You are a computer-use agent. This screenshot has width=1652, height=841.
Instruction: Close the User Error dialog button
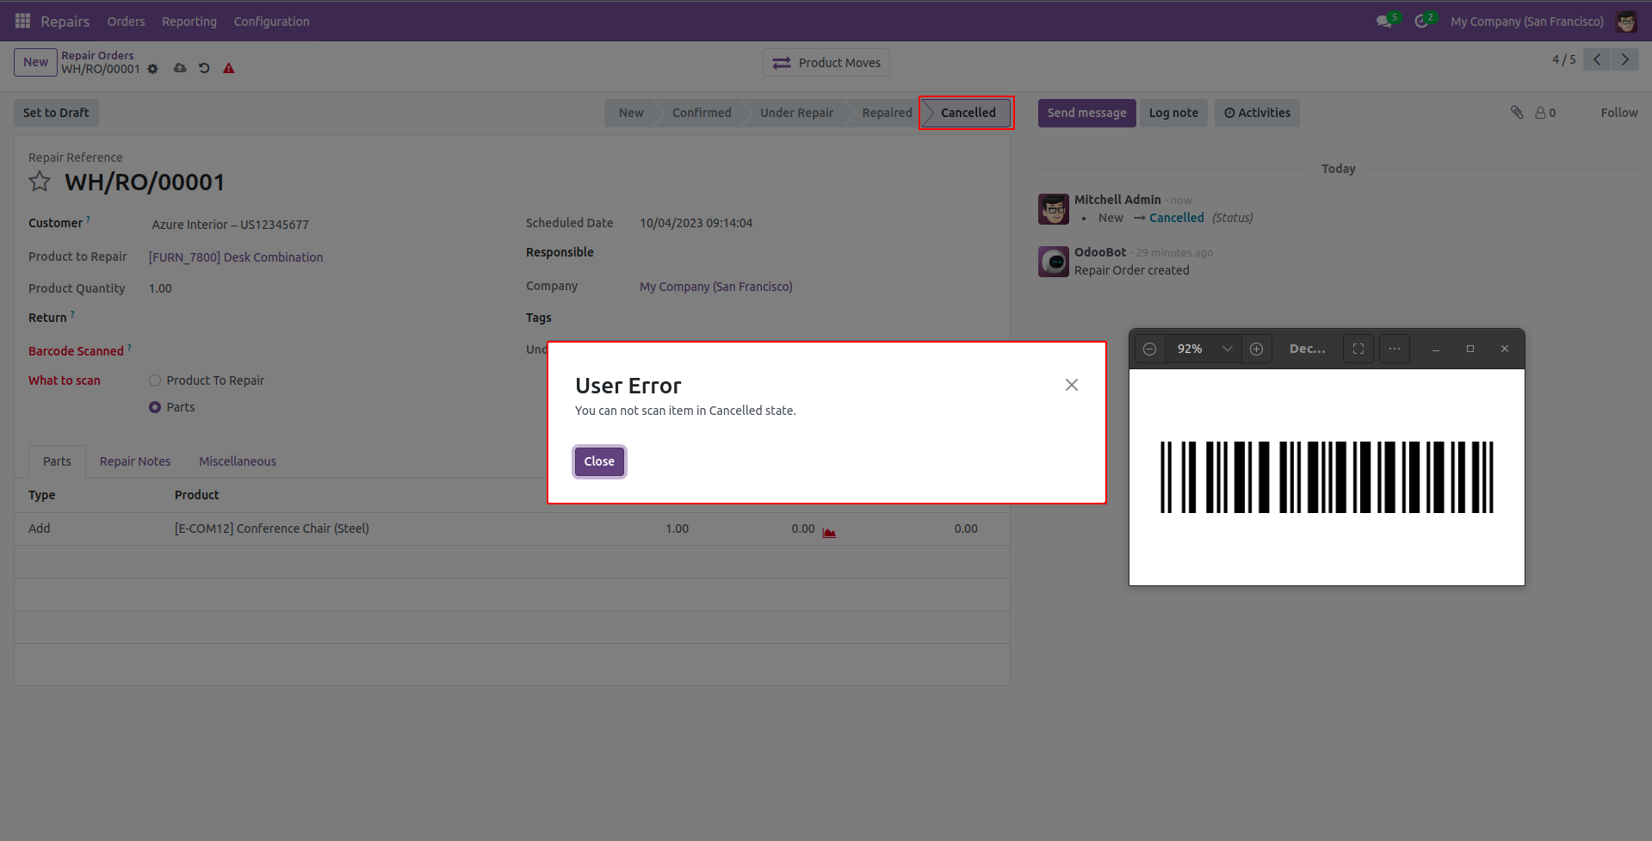pos(599,461)
